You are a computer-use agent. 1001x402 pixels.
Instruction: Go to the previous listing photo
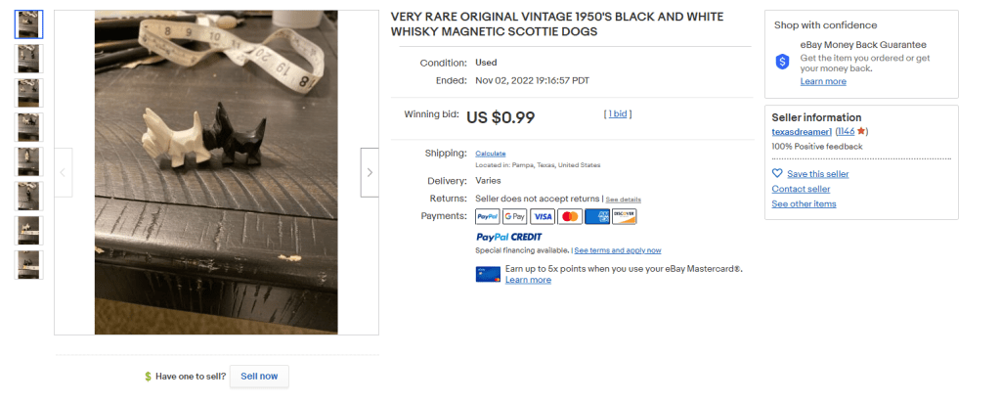[64, 172]
